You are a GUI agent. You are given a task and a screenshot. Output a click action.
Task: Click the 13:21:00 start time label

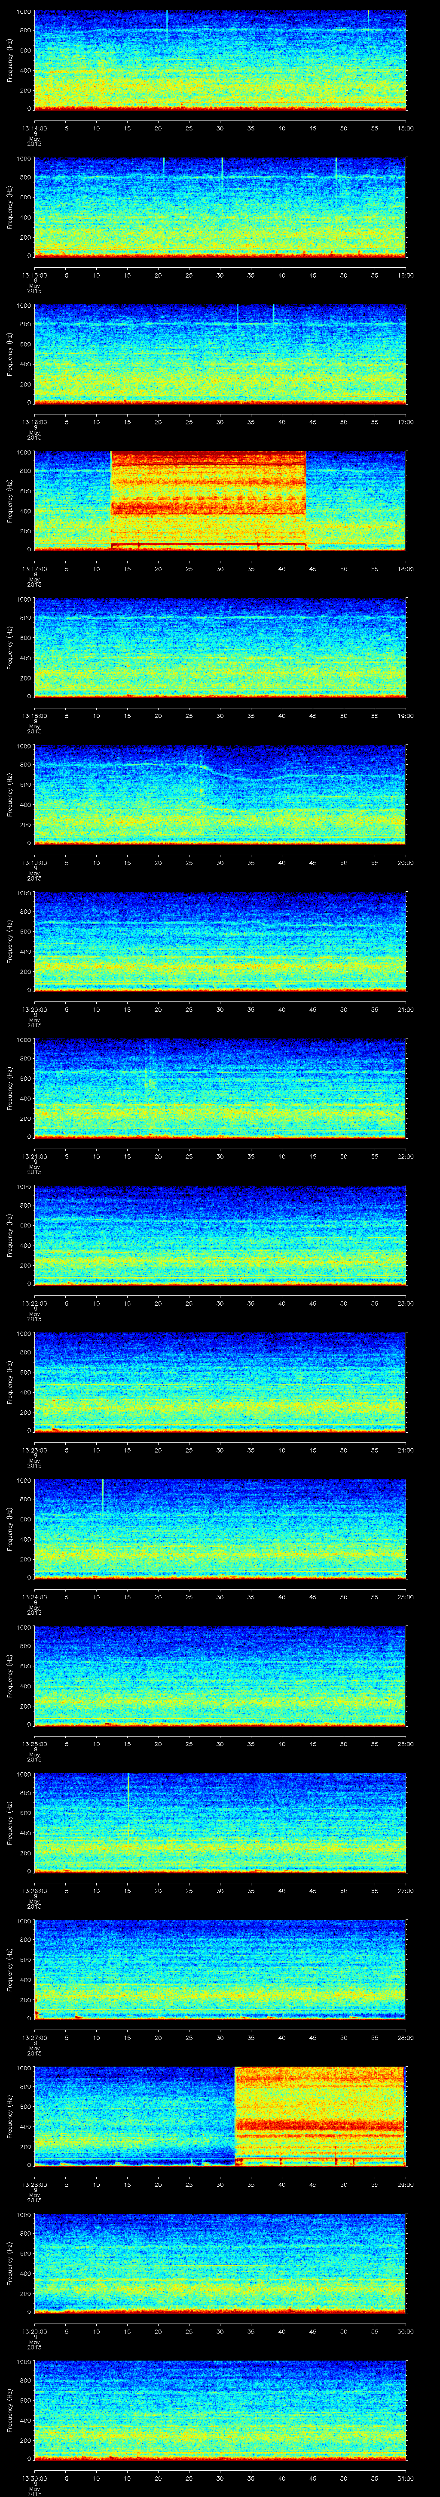coord(34,1156)
